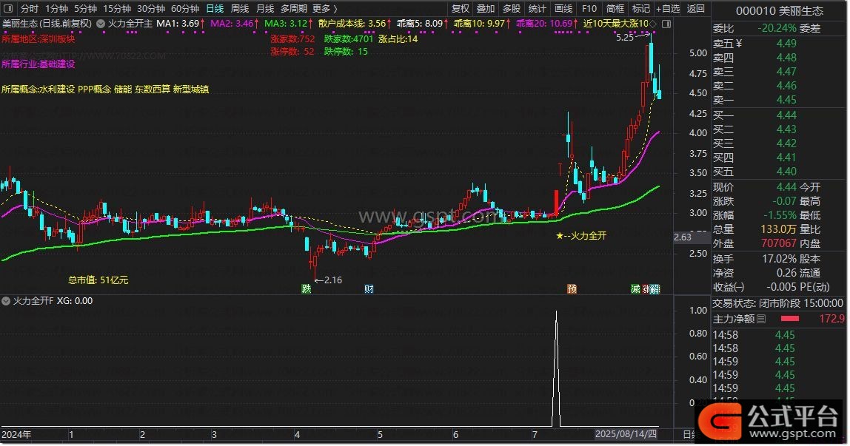Click the 叠加 overlay button
850x446 pixels.
coord(486,9)
